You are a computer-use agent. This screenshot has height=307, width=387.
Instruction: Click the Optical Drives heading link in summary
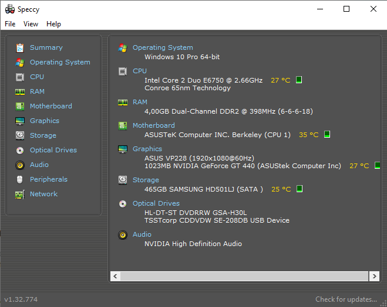point(156,203)
